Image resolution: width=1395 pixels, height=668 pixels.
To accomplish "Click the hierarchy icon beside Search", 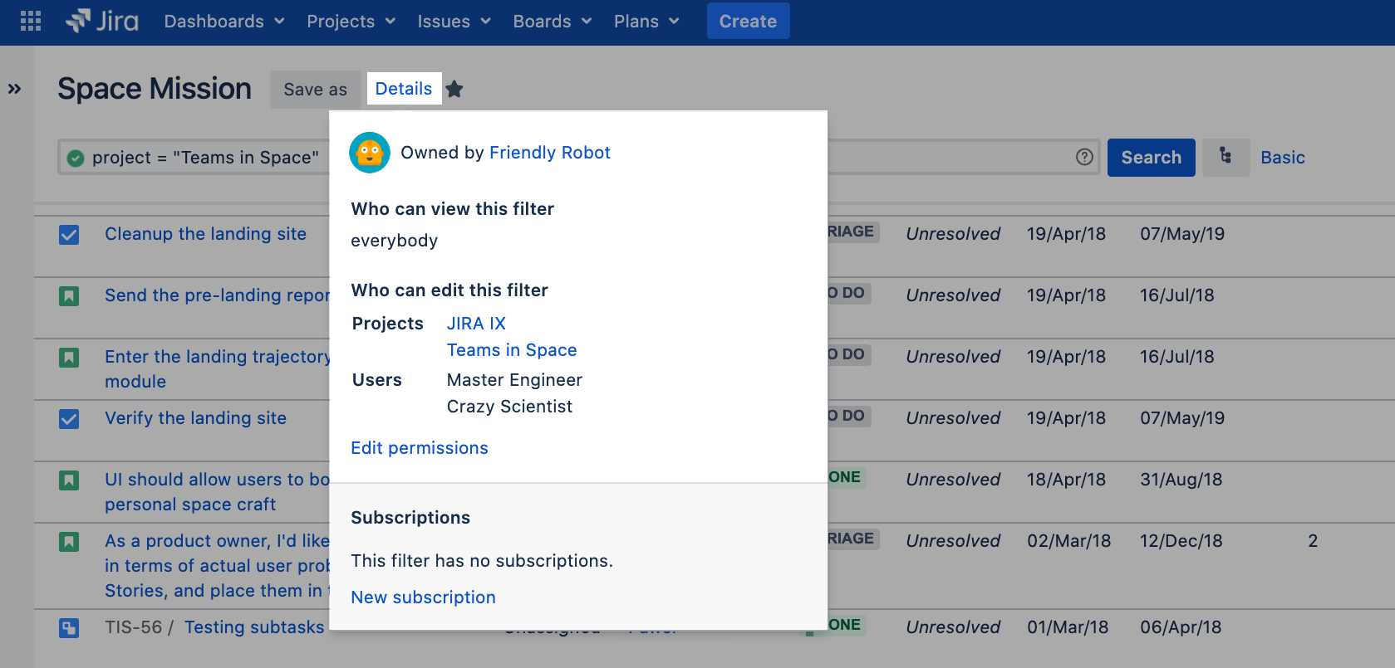I will [x=1226, y=157].
